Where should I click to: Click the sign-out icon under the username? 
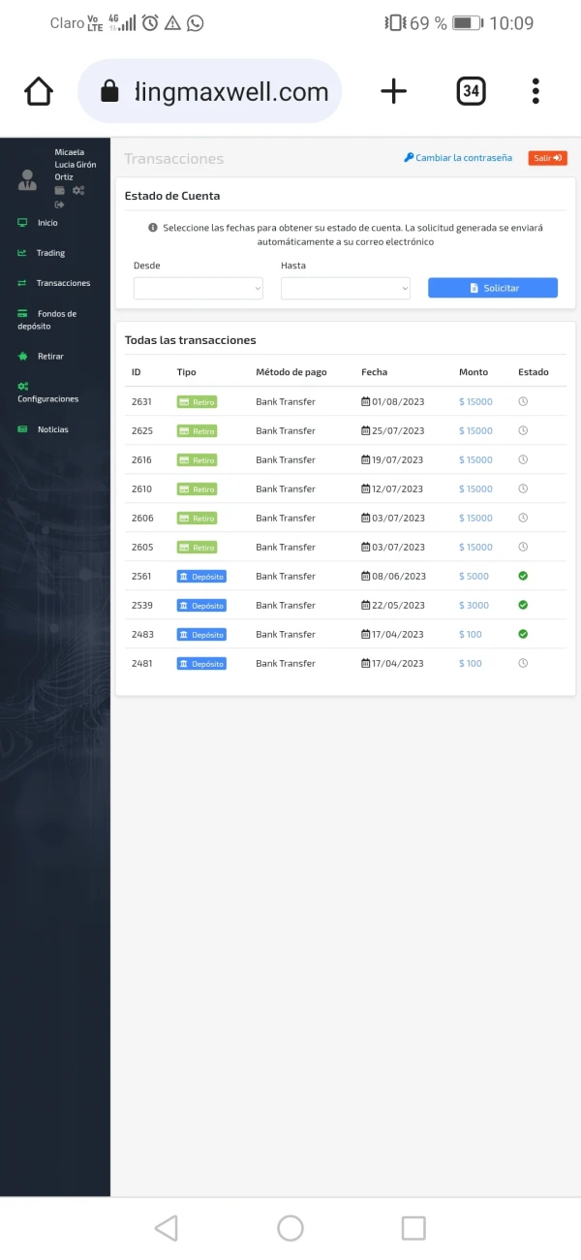[60, 205]
